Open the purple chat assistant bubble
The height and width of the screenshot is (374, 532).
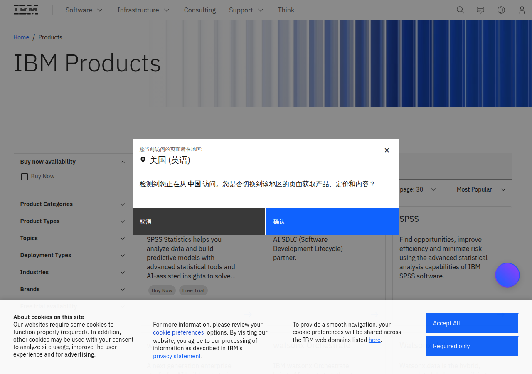point(507,275)
